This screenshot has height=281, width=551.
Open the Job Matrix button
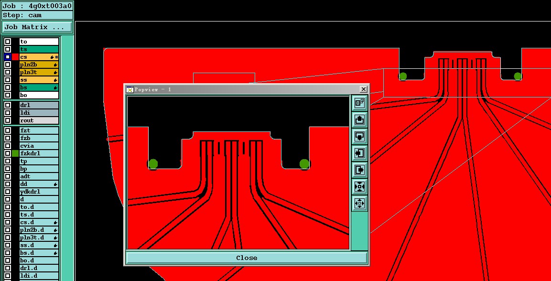37,27
